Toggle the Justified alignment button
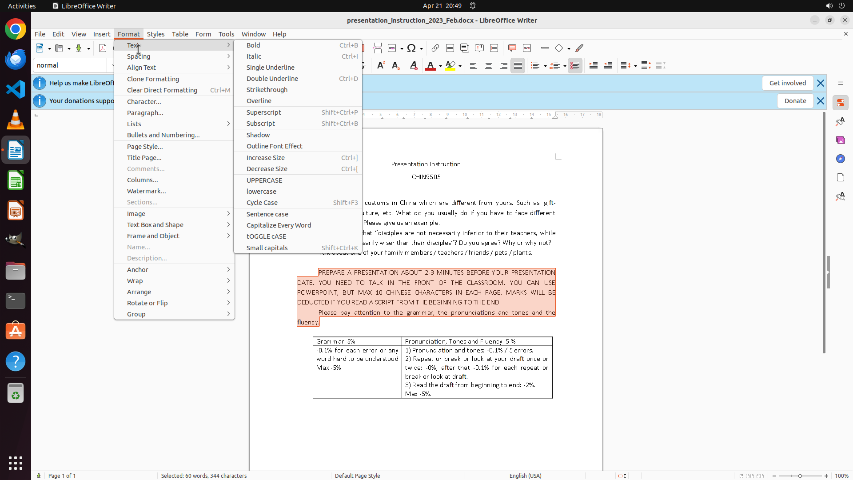Screen dimensions: 853x480 click(518, 66)
